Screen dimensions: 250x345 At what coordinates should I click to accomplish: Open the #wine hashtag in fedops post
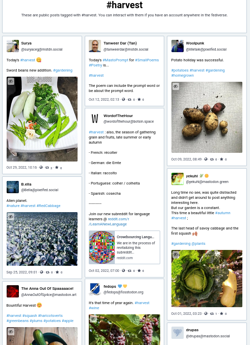[94, 308]
